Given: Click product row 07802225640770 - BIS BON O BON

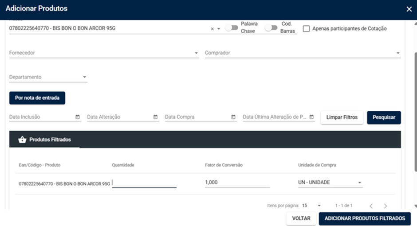Looking at the screenshot, I should (x=205, y=183).
